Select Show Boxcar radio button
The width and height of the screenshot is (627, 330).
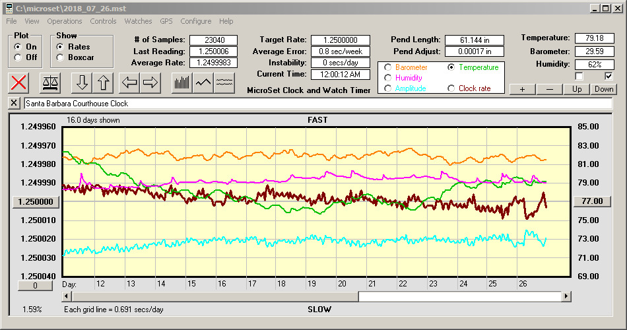pyautogui.click(x=60, y=57)
